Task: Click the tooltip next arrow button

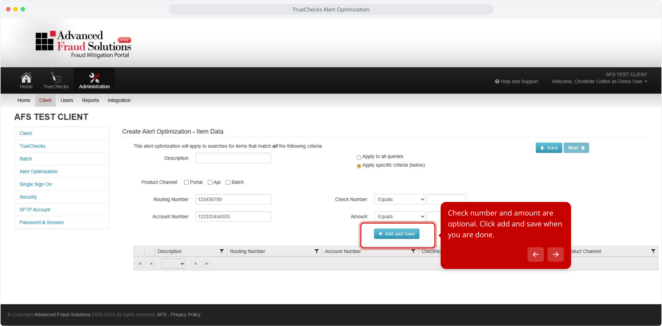Action: pos(556,254)
